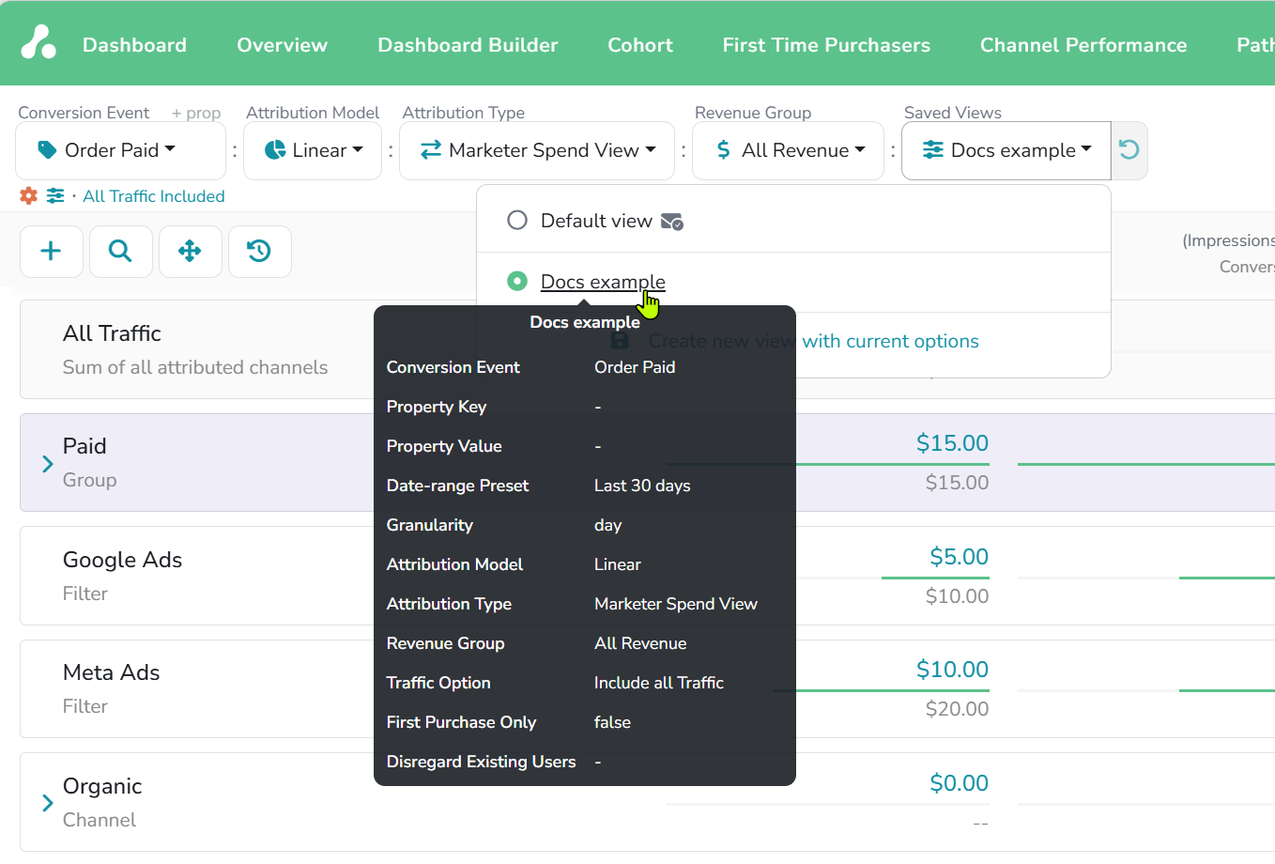Toggle the Saved Views Docs example dropdown button
The width and height of the screenshot is (1275, 864).
point(1006,150)
